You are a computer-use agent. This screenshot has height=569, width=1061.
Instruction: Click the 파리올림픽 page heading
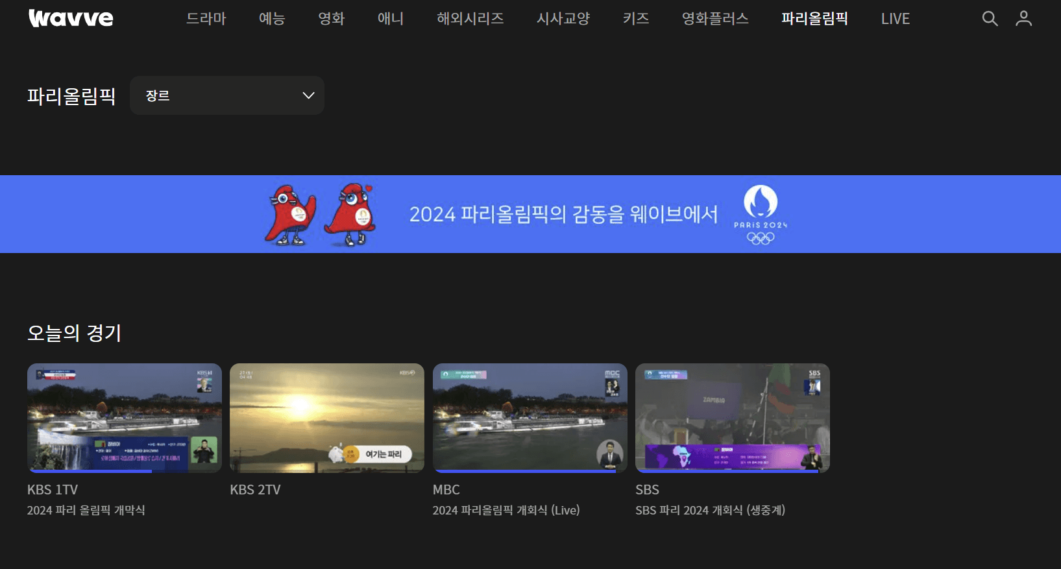click(x=71, y=96)
